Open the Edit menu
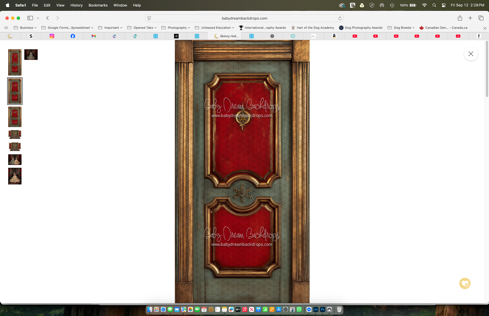Image resolution: width=489 pixels, height=316 pixels. [x=47, y=5]
